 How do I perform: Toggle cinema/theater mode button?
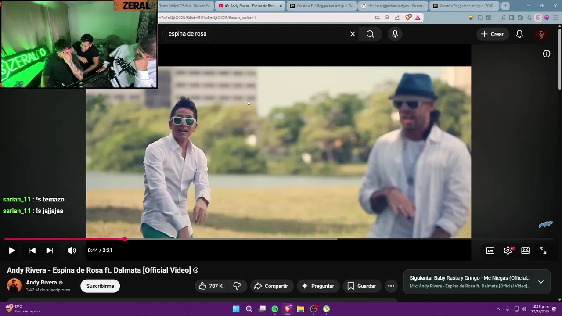[526, 251]
